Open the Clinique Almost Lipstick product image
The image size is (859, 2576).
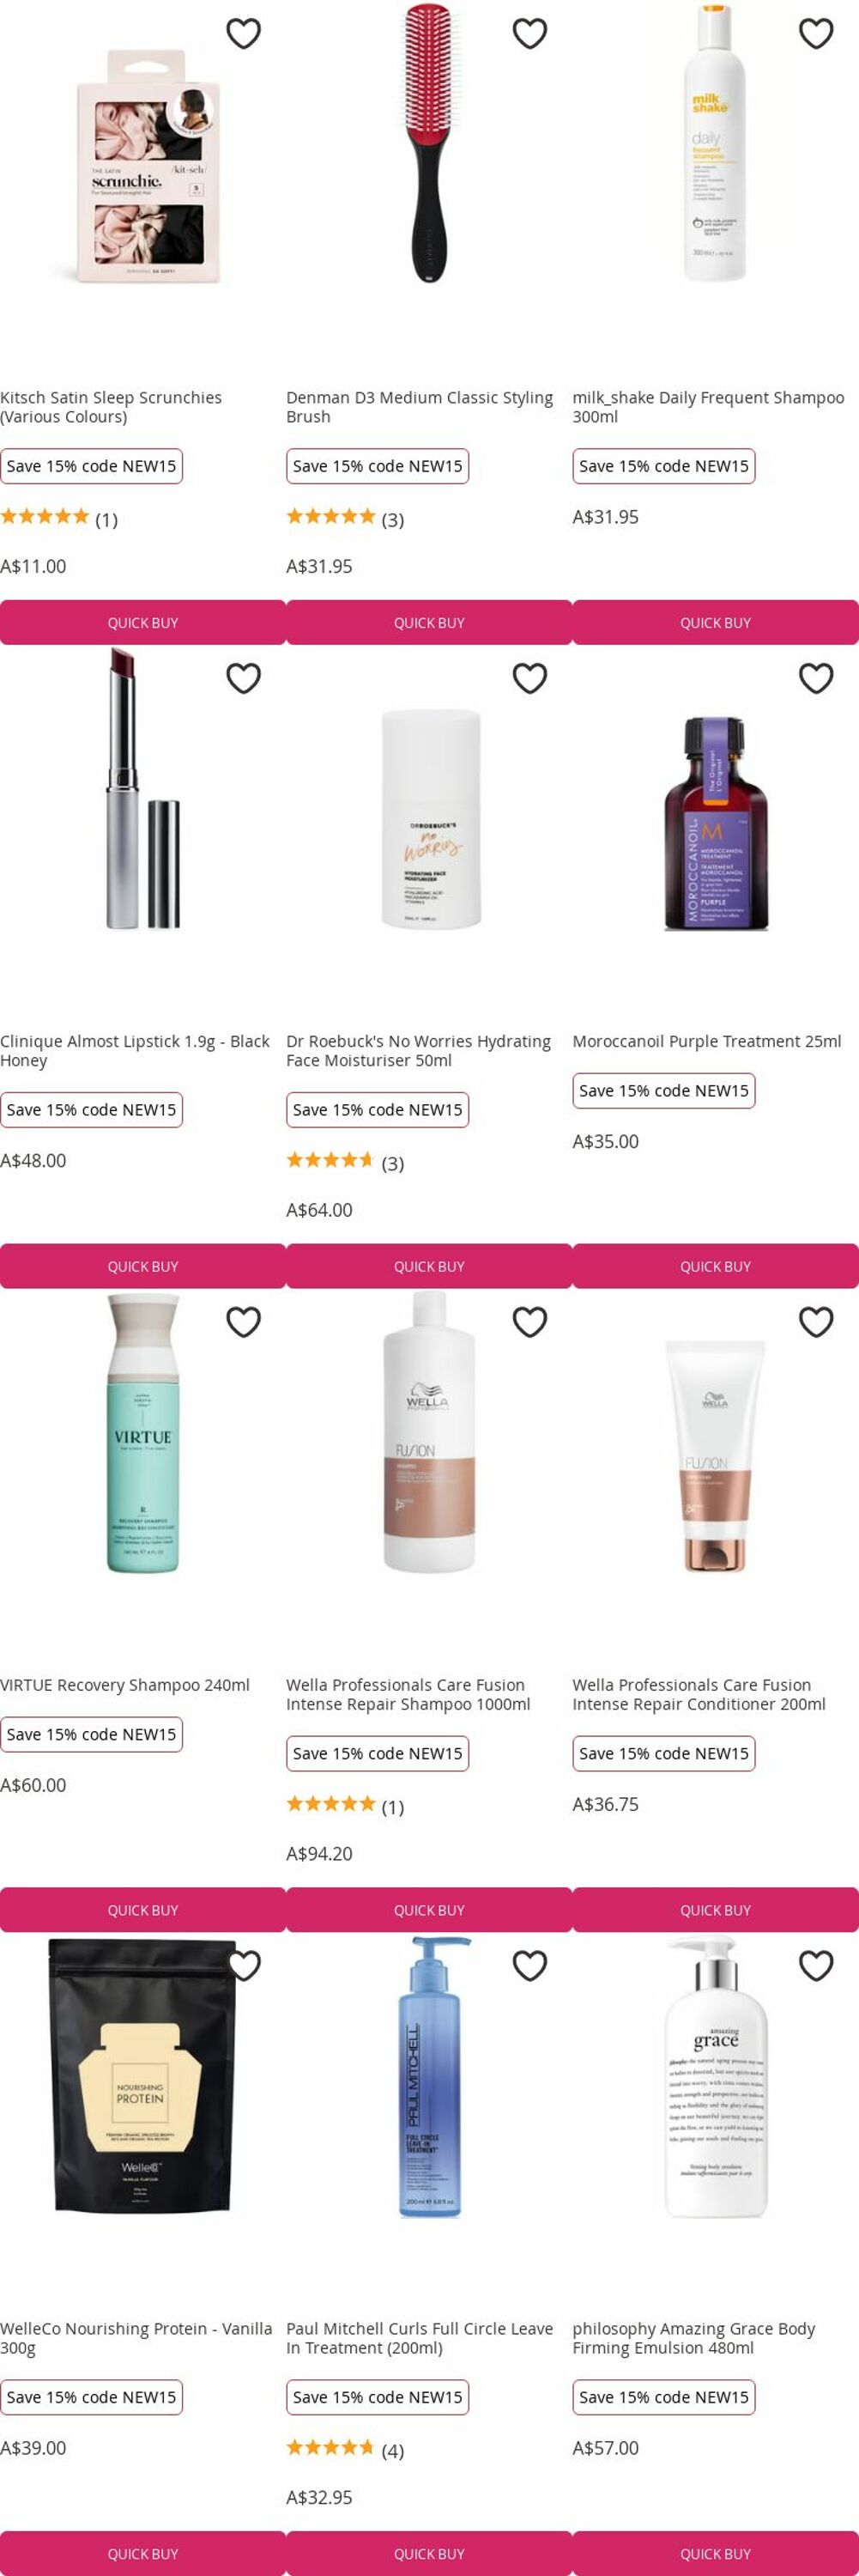pos(142,788)
